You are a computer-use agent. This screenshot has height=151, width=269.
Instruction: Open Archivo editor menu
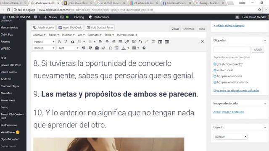point(39,35)
